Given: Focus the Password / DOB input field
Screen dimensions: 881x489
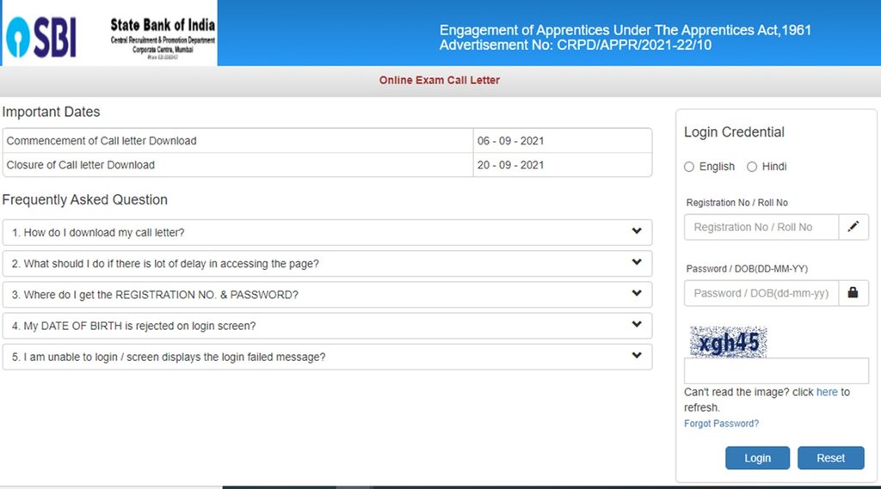Looking at the screenshot, I should click(761, 293).
